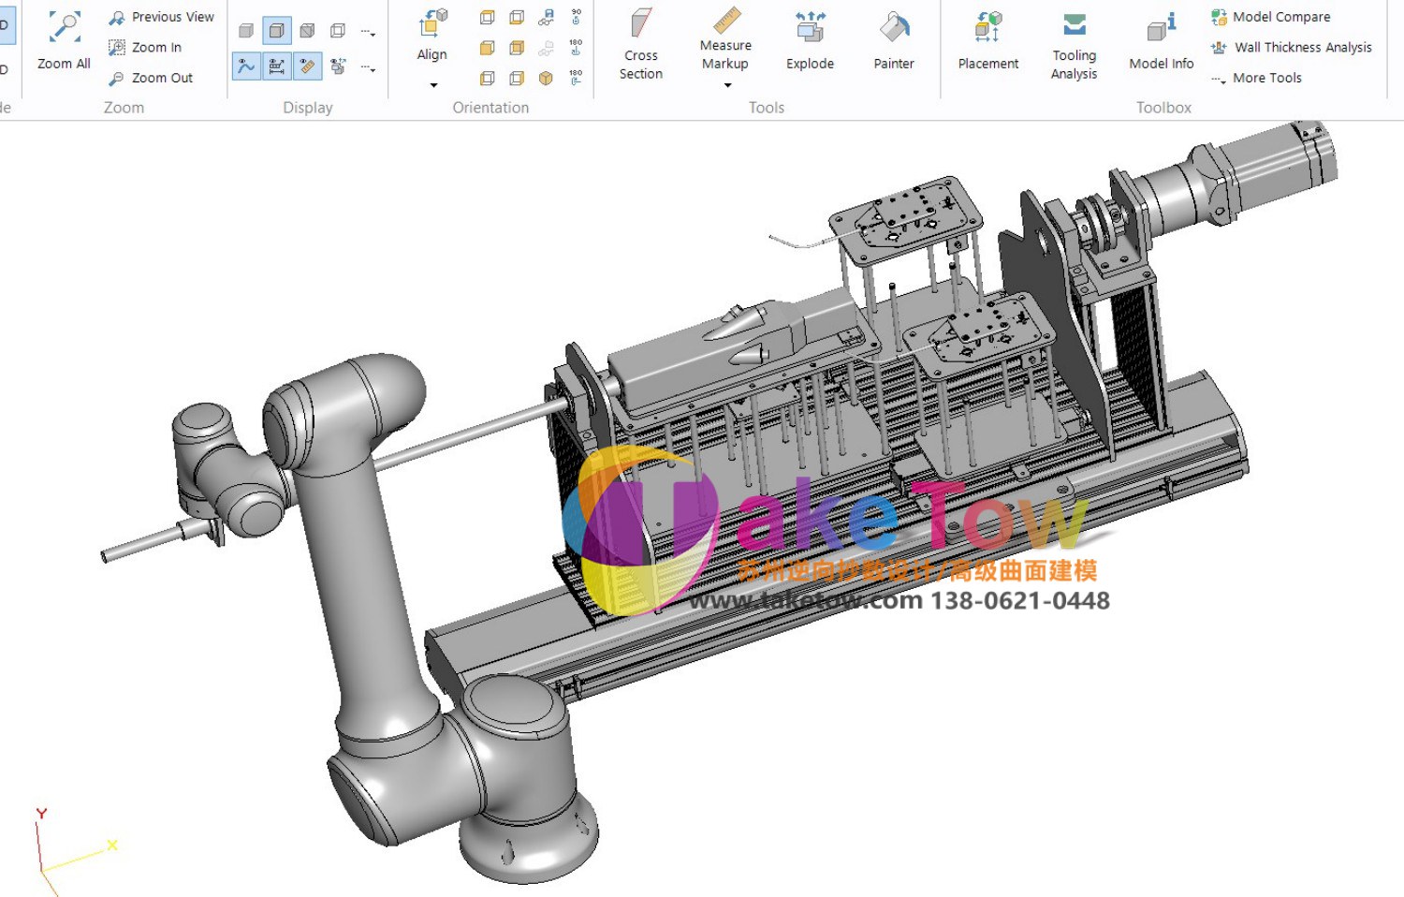Click Wall Thickness Analysis
This screenshot has height=897, width=1404.
(x=1292, y=47)
